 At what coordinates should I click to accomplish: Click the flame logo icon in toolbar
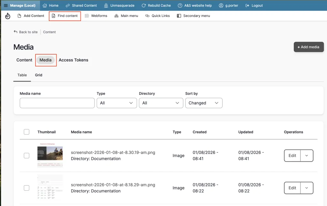tap(8, 16)
